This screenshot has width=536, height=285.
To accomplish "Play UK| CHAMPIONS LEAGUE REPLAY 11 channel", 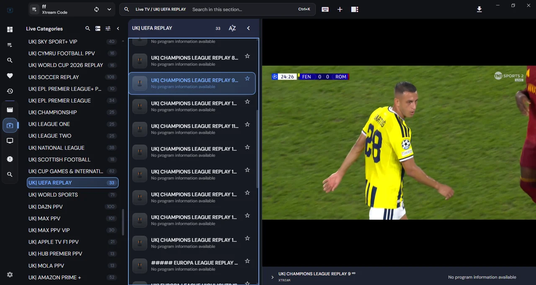I will pos(192,129).
